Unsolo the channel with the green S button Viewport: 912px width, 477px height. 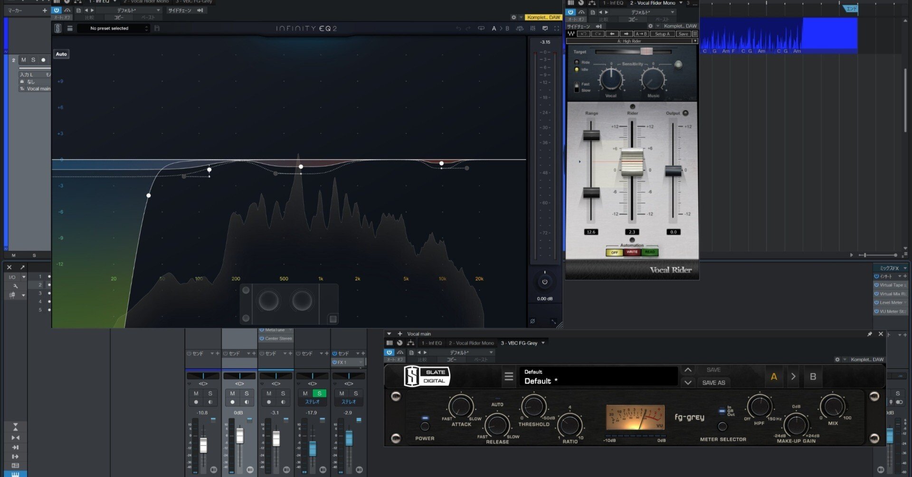[x=319, y=393]
